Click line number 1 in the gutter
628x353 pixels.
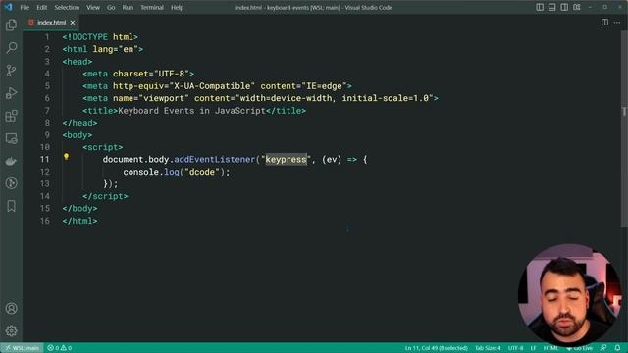[47, 37]
